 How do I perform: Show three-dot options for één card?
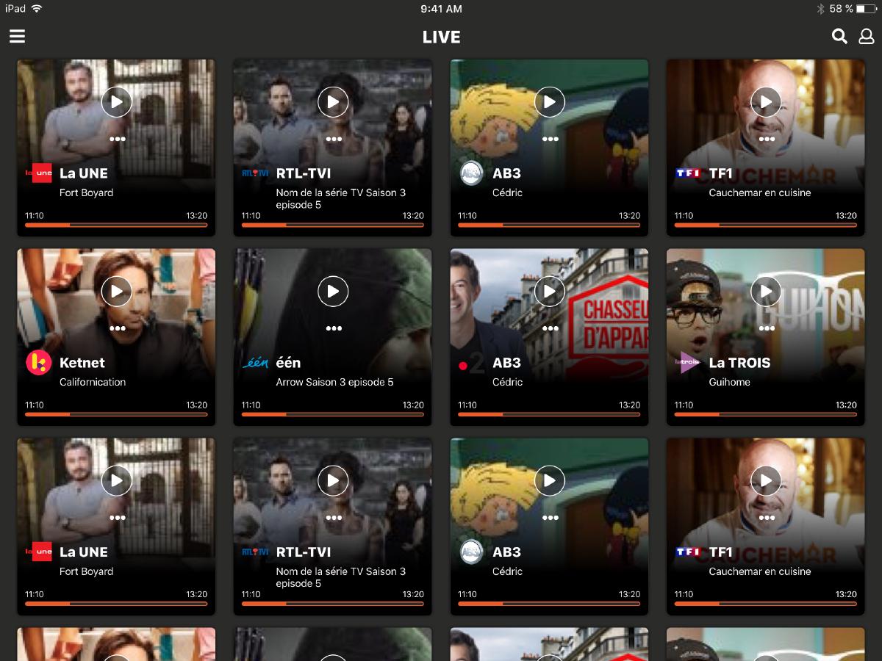click(x=334, y=328)
